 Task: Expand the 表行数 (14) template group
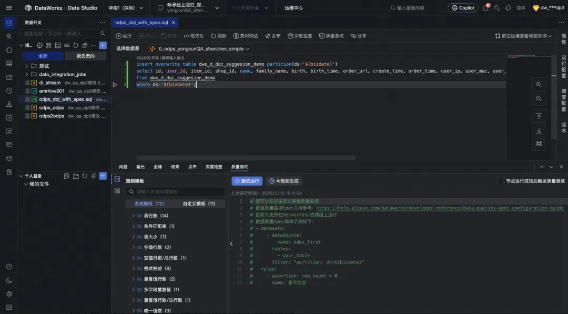click(x=133, y=216)
